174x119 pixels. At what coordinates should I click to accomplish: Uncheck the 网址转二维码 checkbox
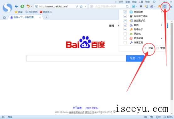pyautogui.click(x=125, y=16)
